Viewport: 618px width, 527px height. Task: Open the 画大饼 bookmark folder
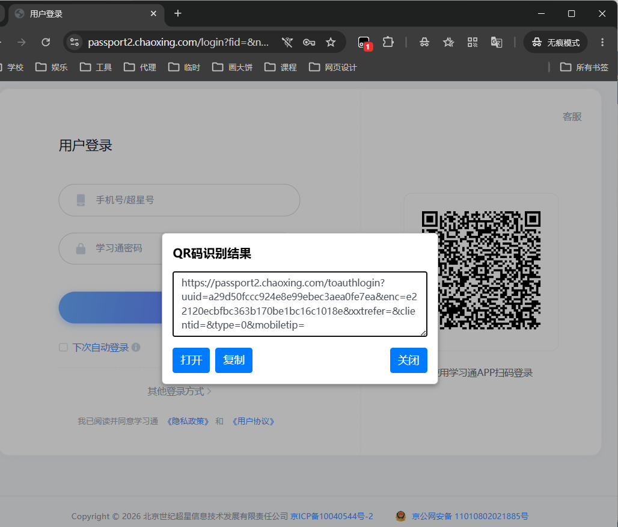click(233, 67)
